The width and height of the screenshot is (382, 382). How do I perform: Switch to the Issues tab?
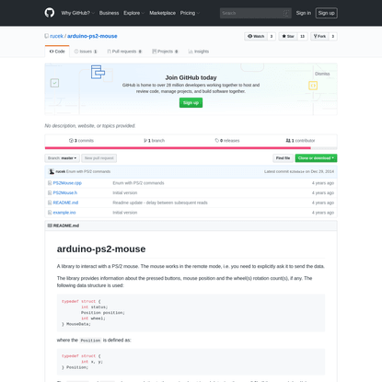coord(86,52)
